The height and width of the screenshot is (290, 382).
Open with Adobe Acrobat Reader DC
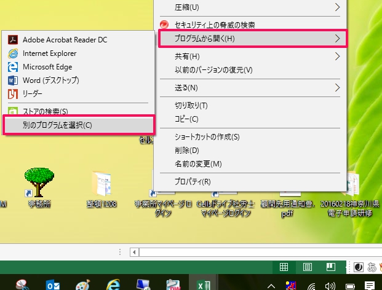pos(78,40)
